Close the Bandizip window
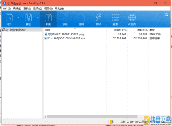172x126 pixels. pos(165,3)
